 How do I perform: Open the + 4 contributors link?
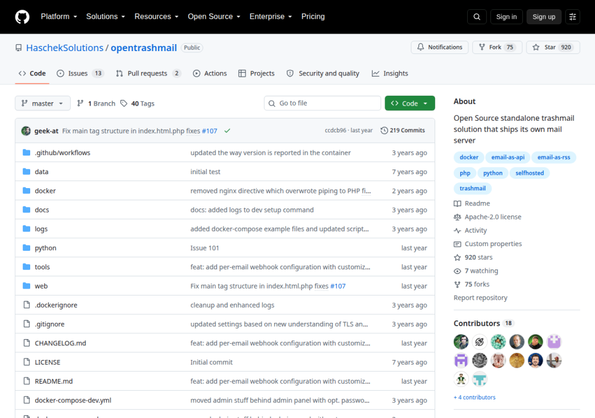pyautogui.click(x=474, y=397)
